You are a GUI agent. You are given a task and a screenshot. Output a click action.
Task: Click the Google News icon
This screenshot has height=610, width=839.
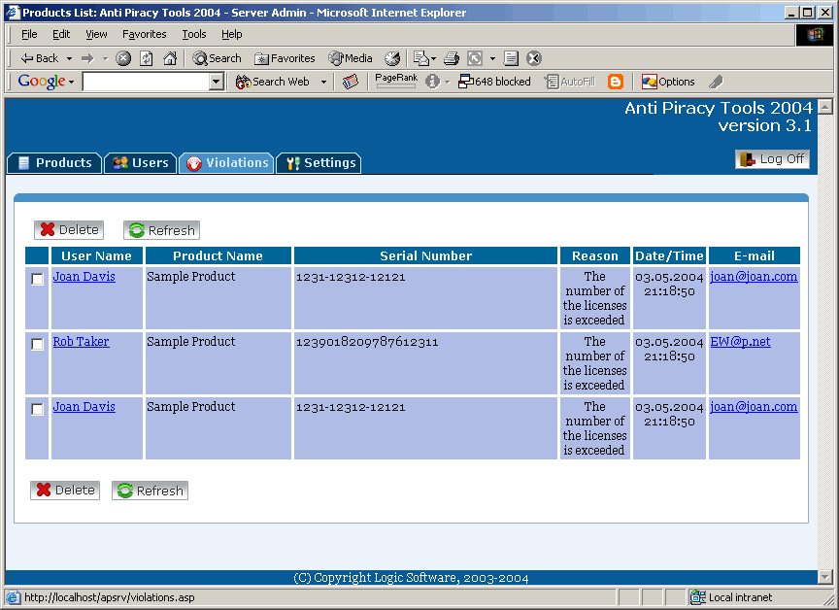(x=351, y=82)
